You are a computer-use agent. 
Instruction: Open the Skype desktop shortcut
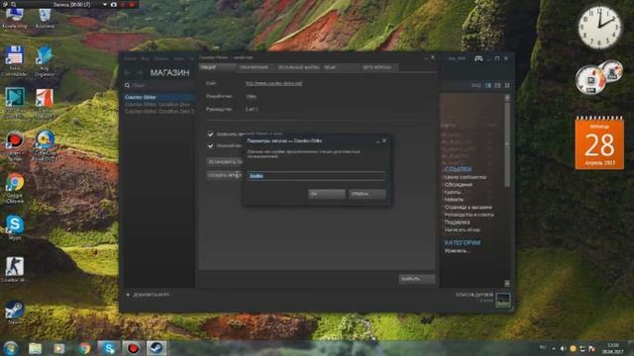[15, 227]
